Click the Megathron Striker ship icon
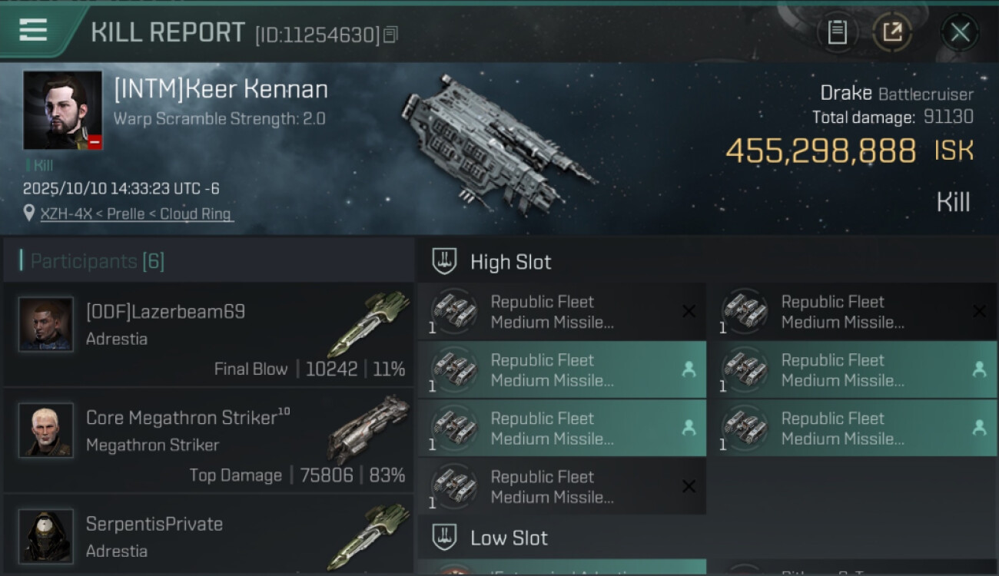999x576 pixels. pyautogui.click(x=369, y=429)
